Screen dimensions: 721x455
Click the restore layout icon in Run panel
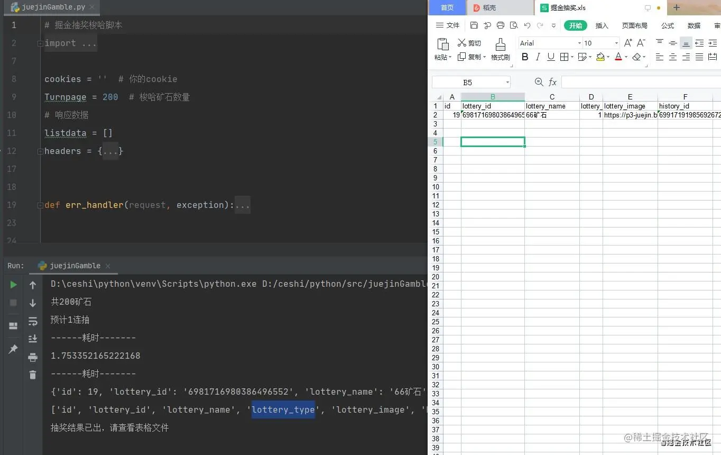[x=13, y=326]
